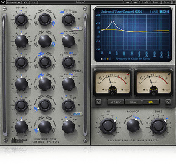Viewport: 176px width, 164px height.
Task: Click the Top M decibels gain knob
Action: (x=21, y=19)
